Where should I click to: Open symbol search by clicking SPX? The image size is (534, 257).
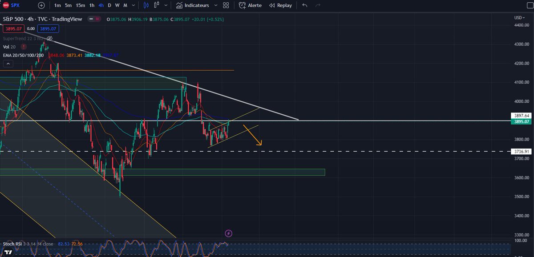[15, 5]
